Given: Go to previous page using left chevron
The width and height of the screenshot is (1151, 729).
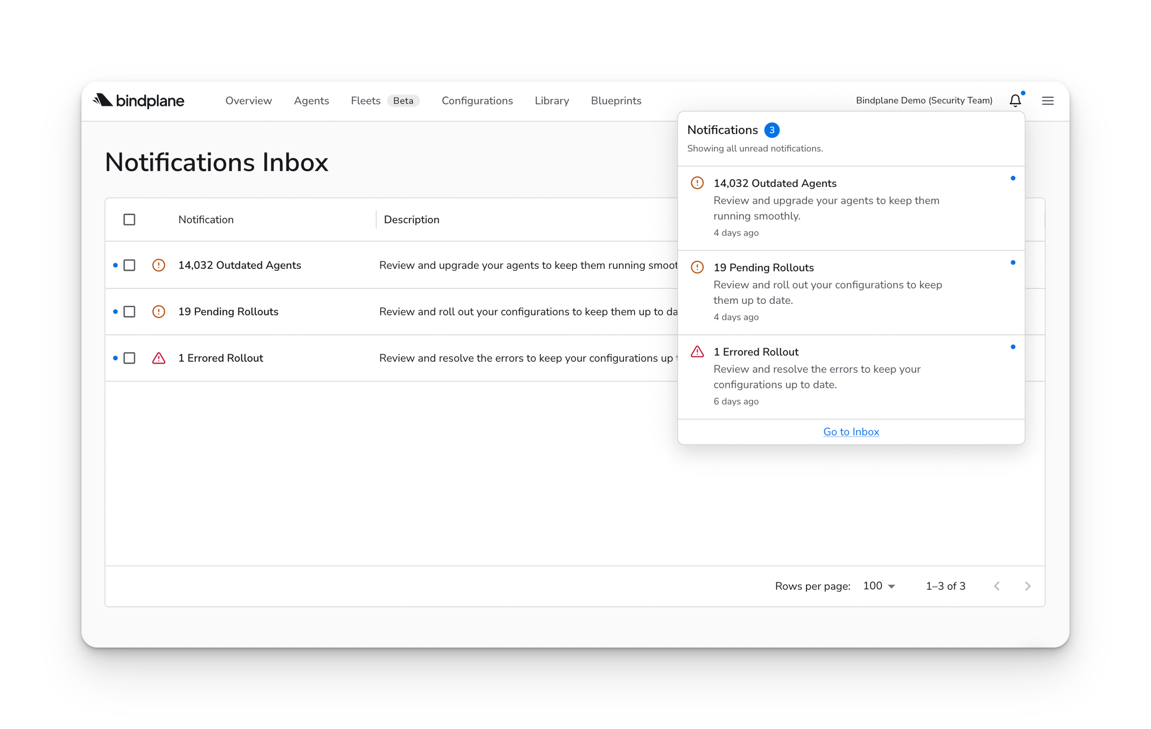Looking at the screenshot, I should pos(997,586).
